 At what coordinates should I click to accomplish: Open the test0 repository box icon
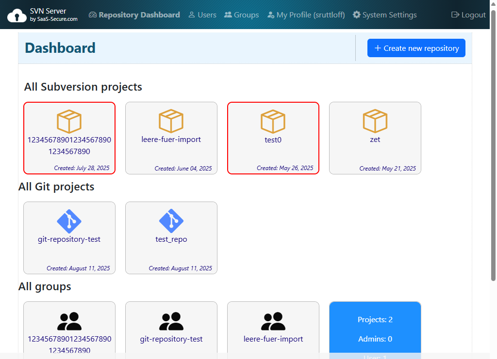[273, 122]
